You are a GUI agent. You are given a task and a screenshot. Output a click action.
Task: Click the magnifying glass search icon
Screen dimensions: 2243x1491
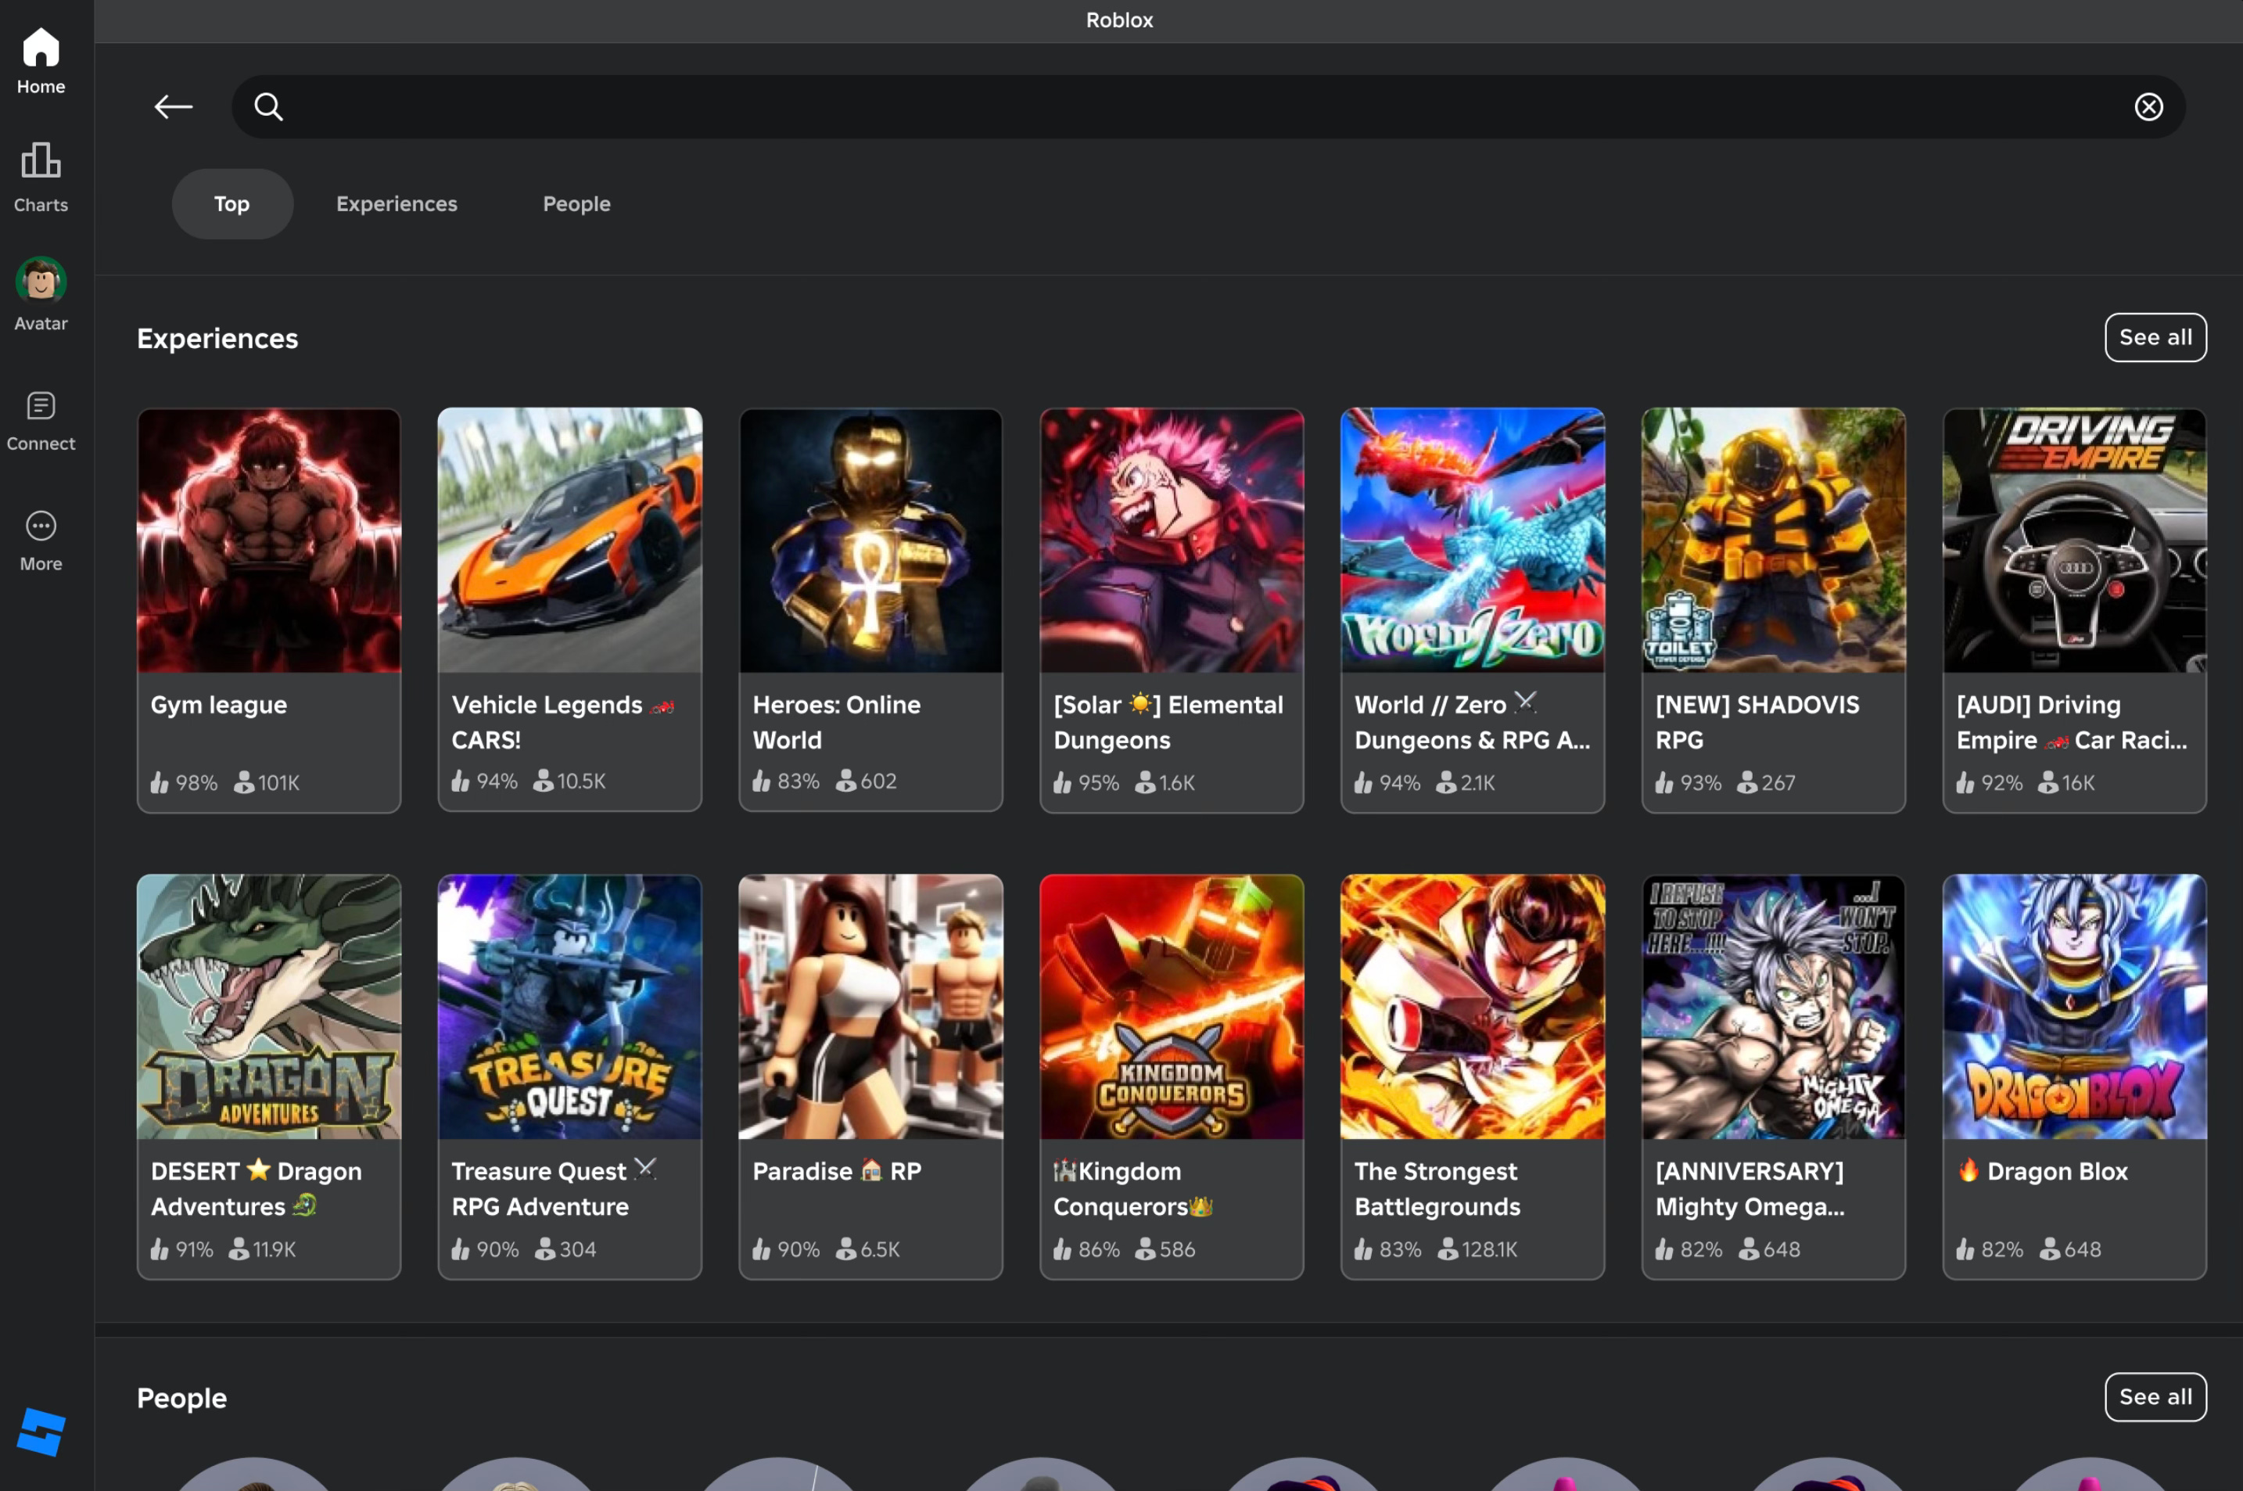[x=269, y=106]
